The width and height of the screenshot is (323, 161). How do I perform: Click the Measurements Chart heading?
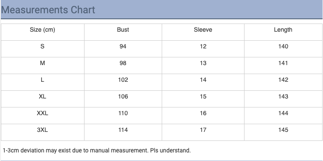48,10
